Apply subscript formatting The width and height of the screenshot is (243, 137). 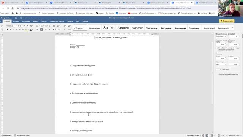coord(23,30)
